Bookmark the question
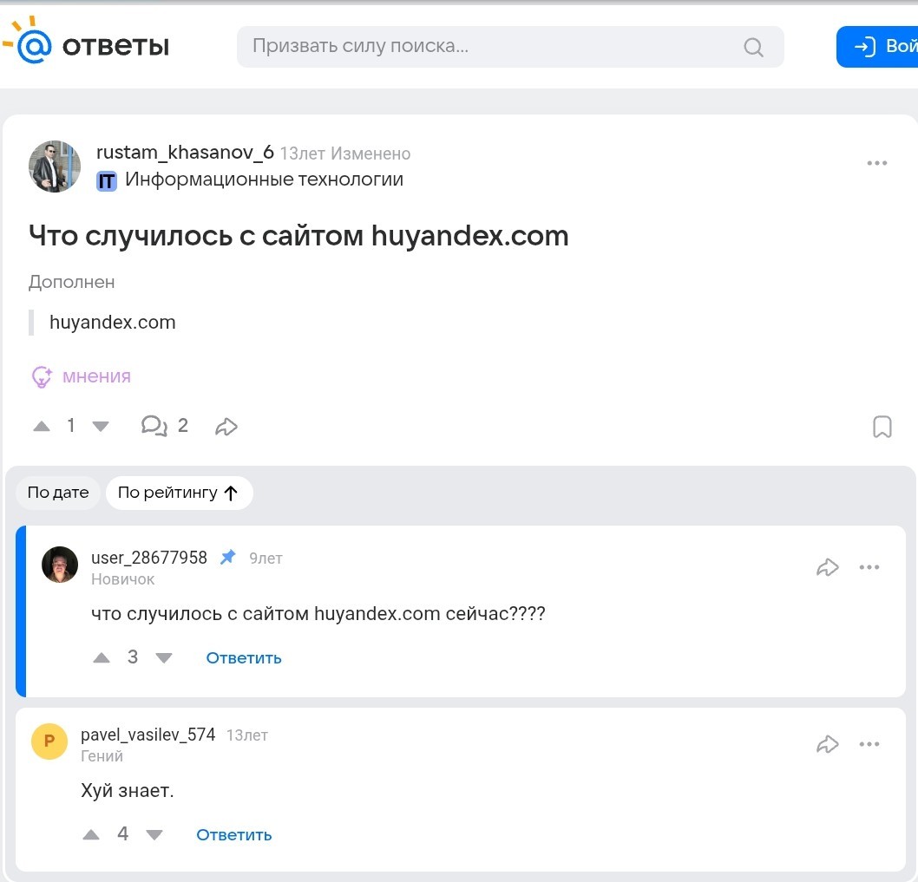 (x=882, y=427)
